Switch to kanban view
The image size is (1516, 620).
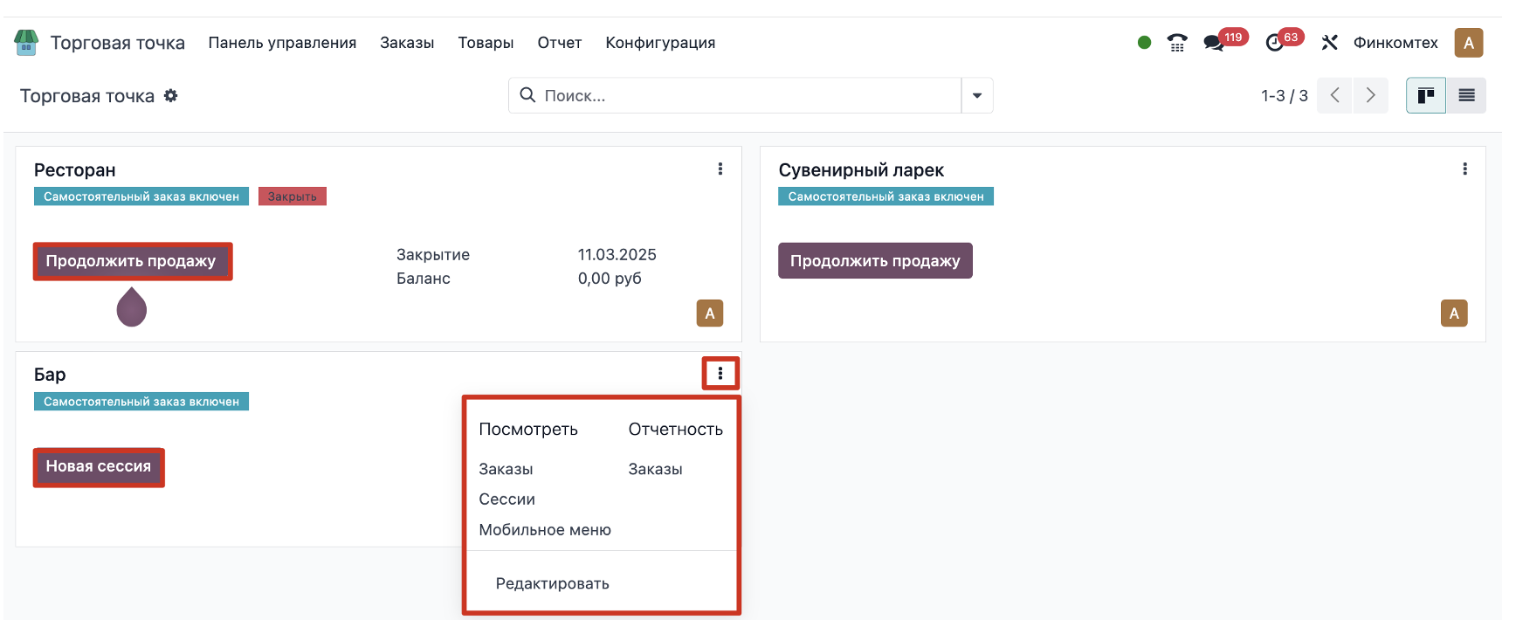tap(1426, 96)
